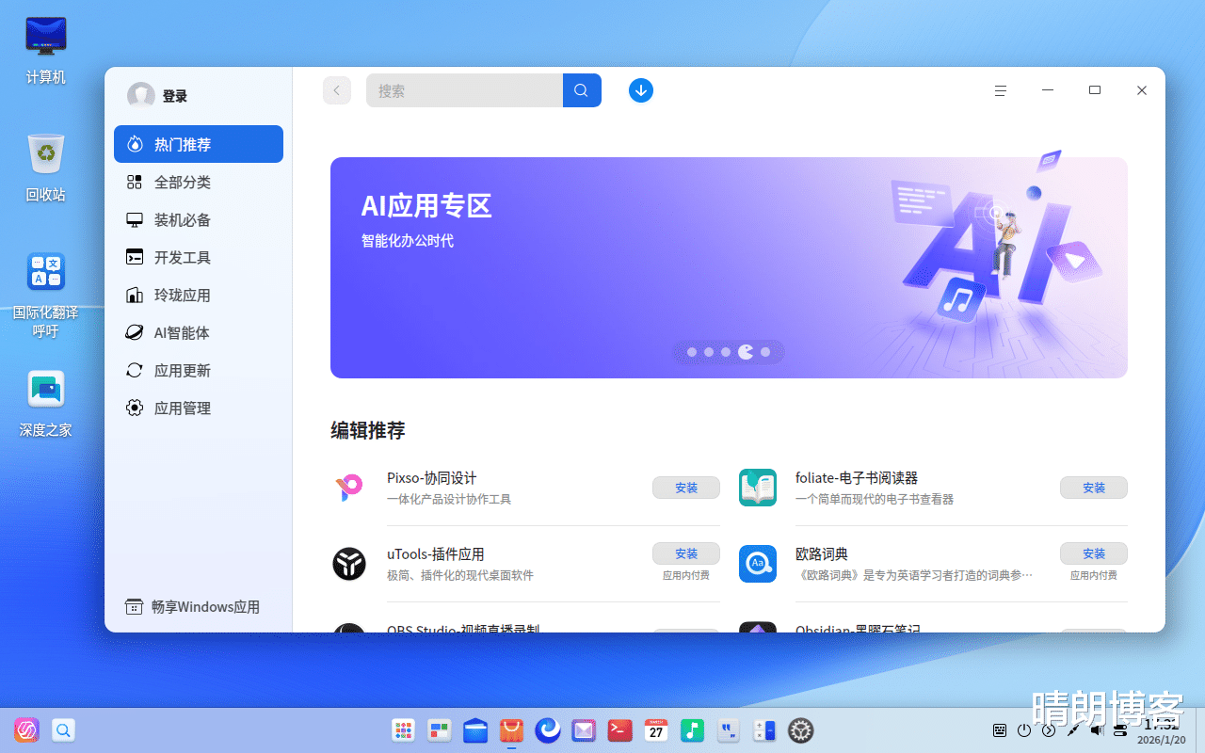
Task: Click 应用内付费 under the 欧路词典 install button
Action: click(x=1094, y=575)
